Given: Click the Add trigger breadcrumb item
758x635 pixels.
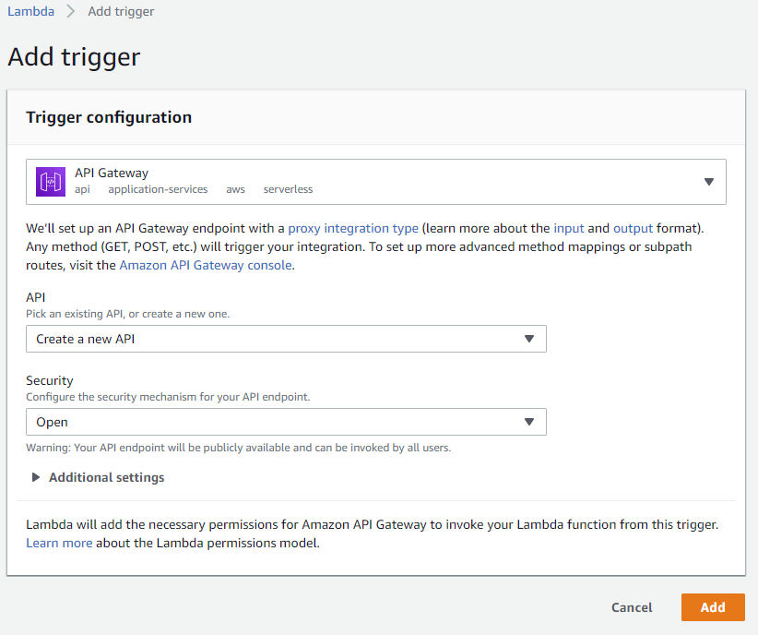Looking at the screenshot, I should tap(121, 11).
